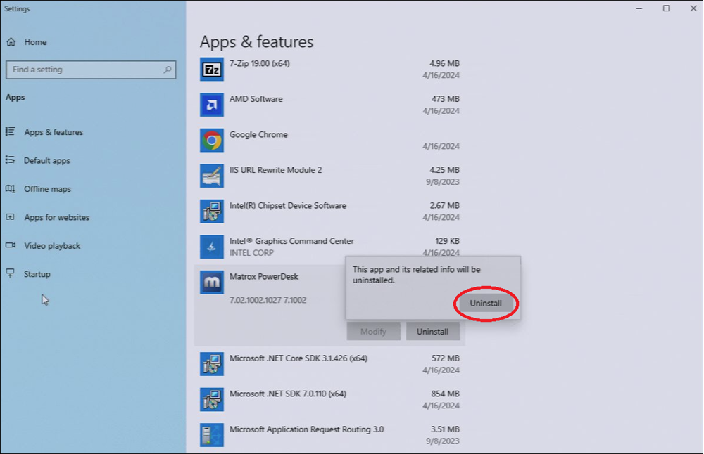Switch to Video playback settings
The image size is (704, 454).
coord(52,246)
